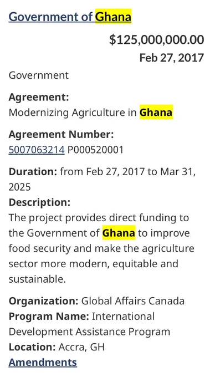This screenshot has width=210, height=377.
Task: Click the $125,000,000.00 amount
Action: [157, 40]
